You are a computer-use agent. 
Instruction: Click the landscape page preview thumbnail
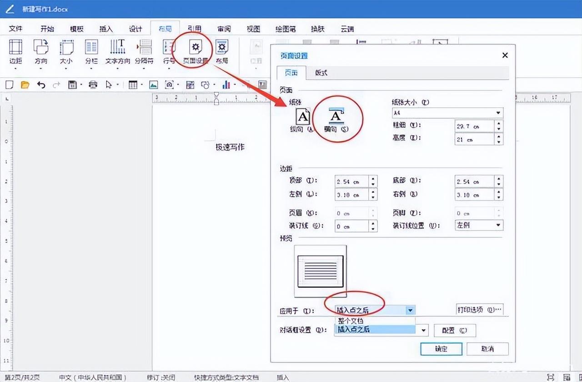click(x=321, y=271)
